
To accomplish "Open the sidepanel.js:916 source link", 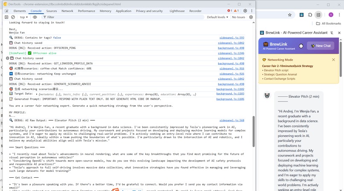I will (x=232, y=69).
